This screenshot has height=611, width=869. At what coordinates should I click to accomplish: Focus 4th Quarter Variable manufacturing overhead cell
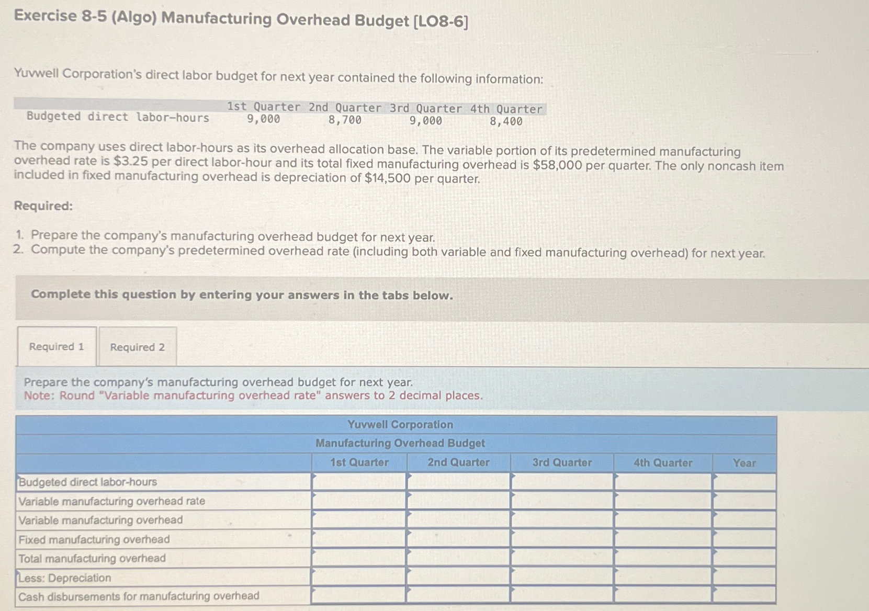(663, 519)
